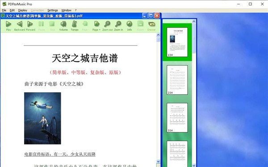268x167 pixels.
Task: Minimize the PDFtoMusic Pro main window
Action: tap(239, 4)
